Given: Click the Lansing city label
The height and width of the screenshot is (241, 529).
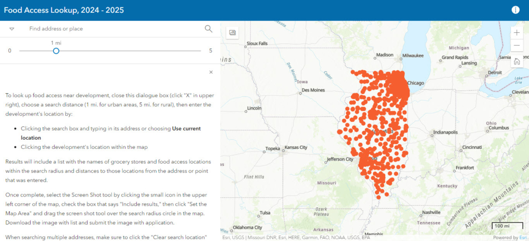Looking at the screenshot, I should [469, 63].
